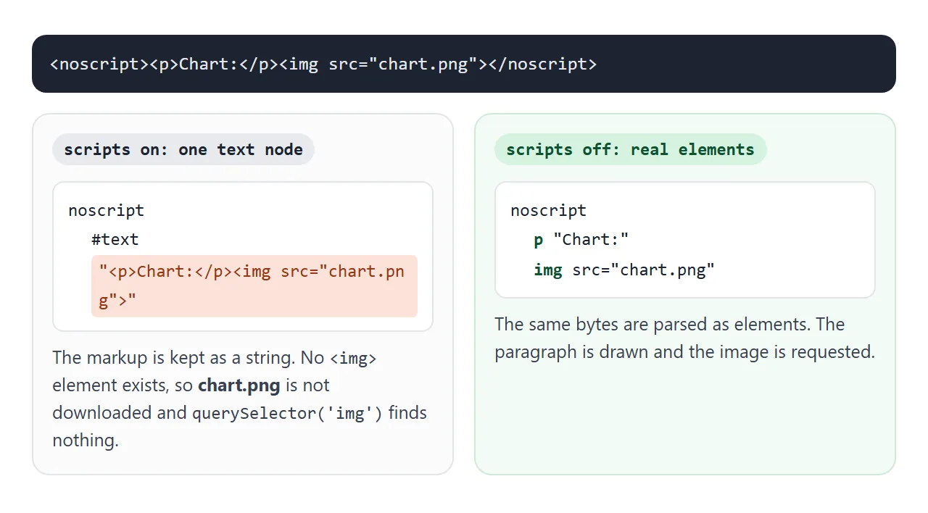Click the bold chart.png filename in the description
Viewport: 928px width, 513px height.
click(239, 385)
